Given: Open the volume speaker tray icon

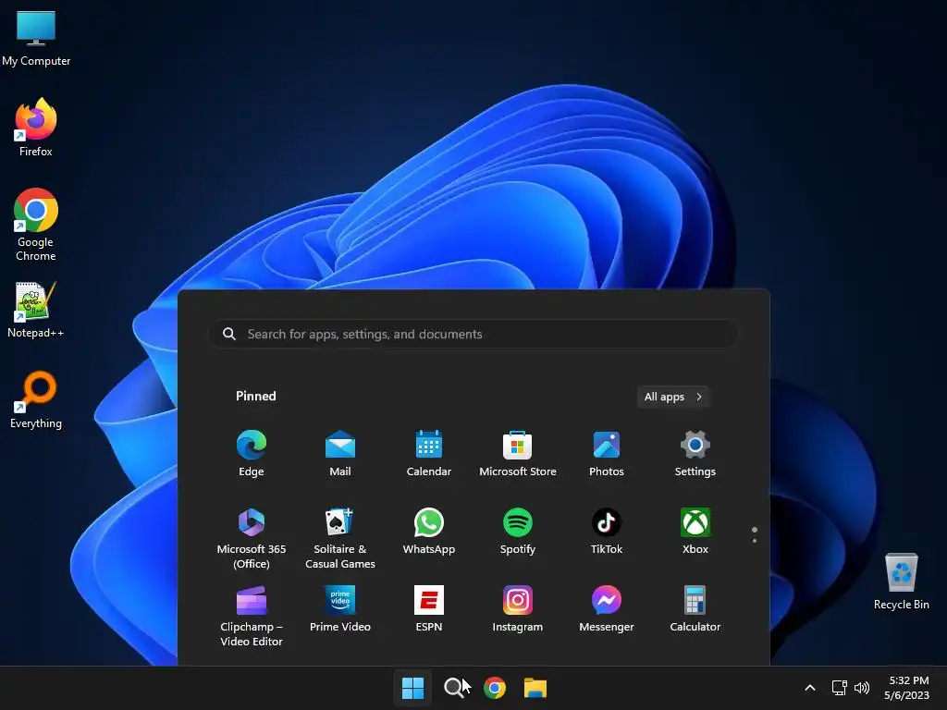Looking at the screenshot, I should tap(862, 688).
